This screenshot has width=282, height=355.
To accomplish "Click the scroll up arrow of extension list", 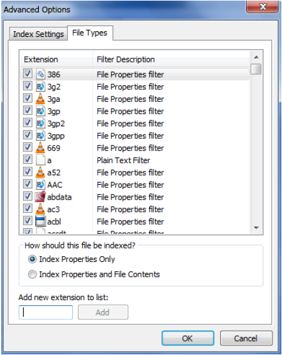I will click(256, 57).
